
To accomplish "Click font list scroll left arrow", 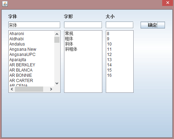I will pyautogui.click(x=12, y=89).
